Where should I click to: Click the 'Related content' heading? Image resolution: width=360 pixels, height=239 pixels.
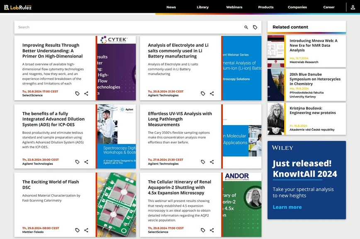pyautogui.click(x=290, y=27)
